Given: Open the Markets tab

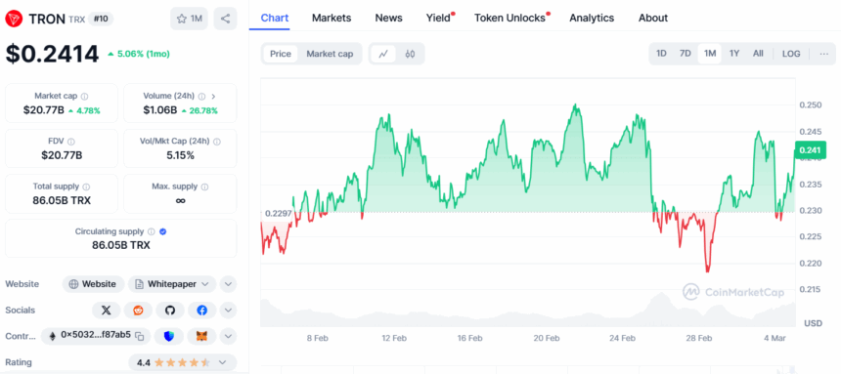Looking at the screenshot, I should pyautogui.click(x=332, y=18).
